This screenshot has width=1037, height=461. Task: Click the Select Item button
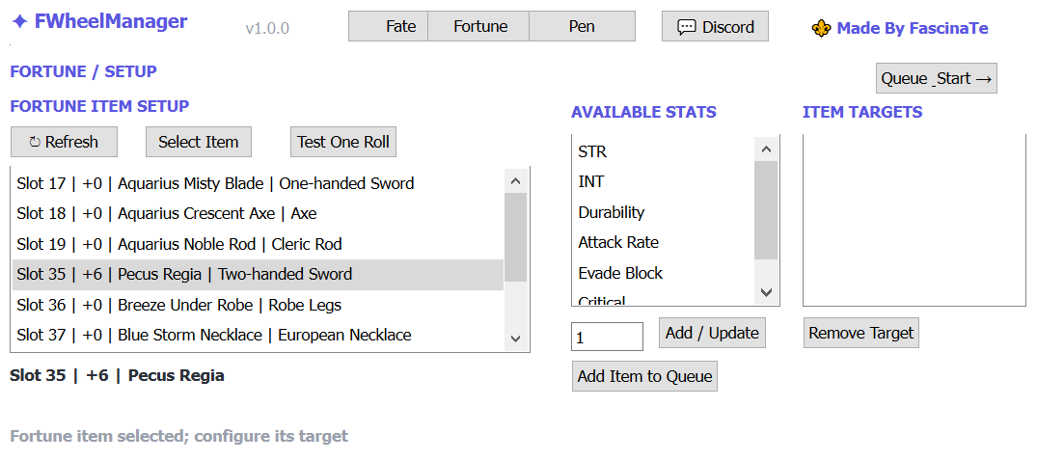click(x=199, y=142)
